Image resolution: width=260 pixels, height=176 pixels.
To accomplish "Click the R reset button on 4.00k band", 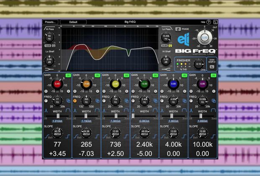I will (x=162, y=91).
